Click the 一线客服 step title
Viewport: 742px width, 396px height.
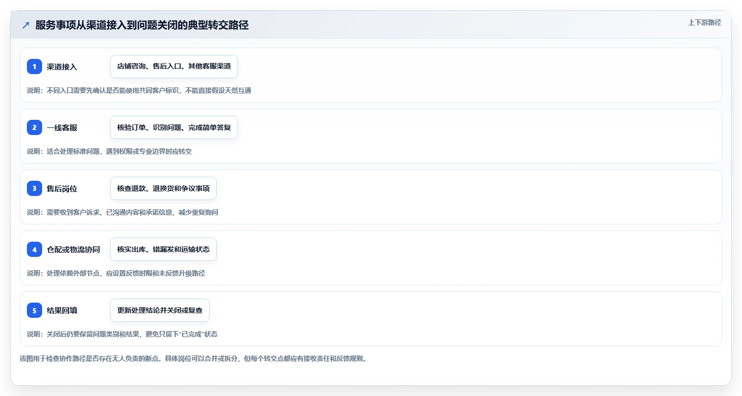coord(62,127)
